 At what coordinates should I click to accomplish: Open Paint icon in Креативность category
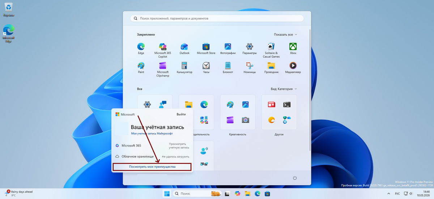coord(230,105)
